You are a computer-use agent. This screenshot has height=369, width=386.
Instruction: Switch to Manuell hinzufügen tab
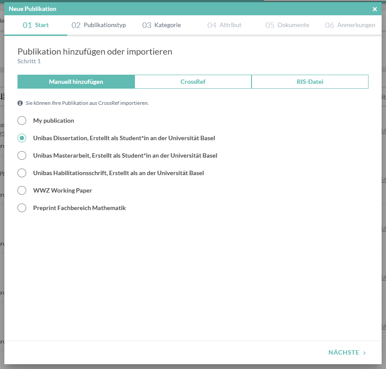tap(76, 82)
